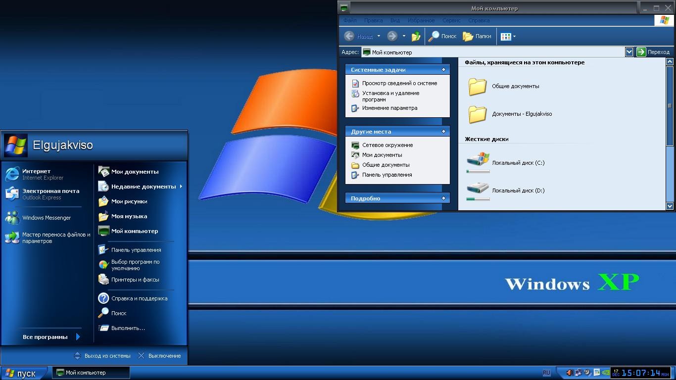Viewport: 676px width, 380px height.
Task: Click the forward arrow in Explorer toolbar
Action: pyautogui.click(x=392, y=36)
